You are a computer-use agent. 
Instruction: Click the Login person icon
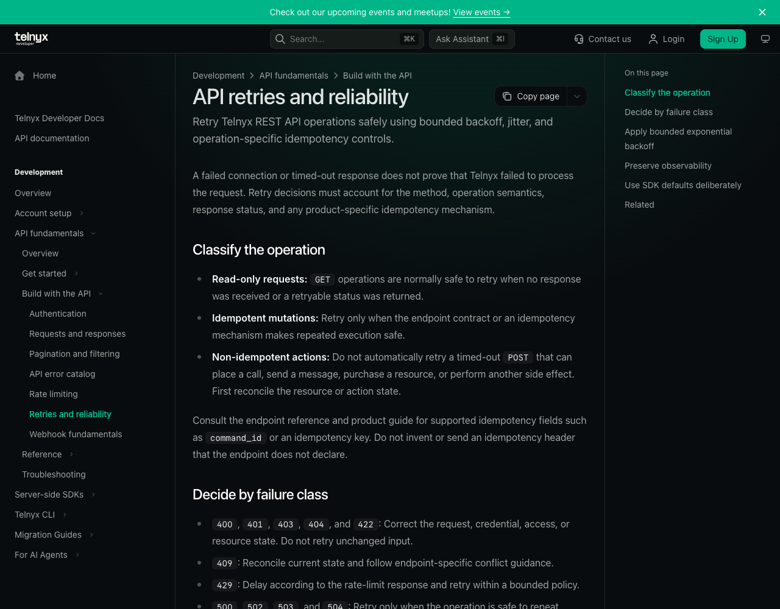(x=653, y=39)
